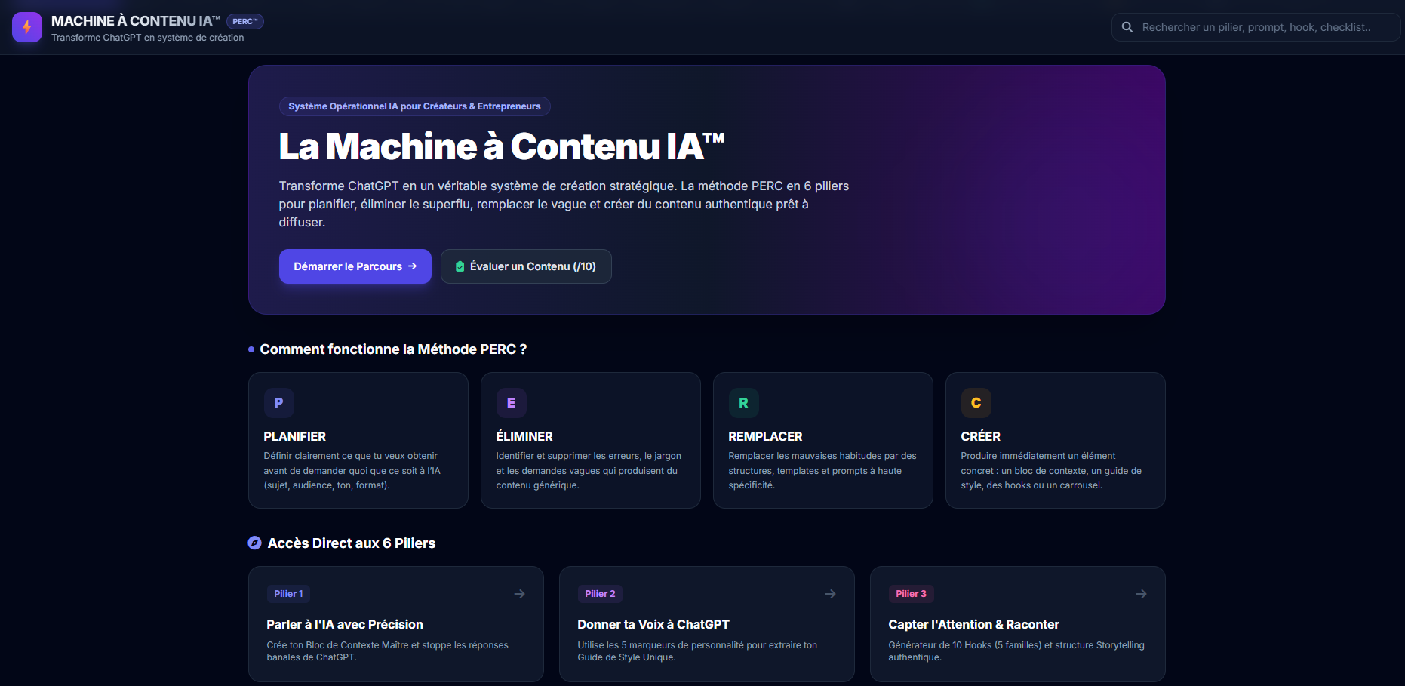
Task: Select the Pilier 2 tag
Action: click(x=600, y=594)
